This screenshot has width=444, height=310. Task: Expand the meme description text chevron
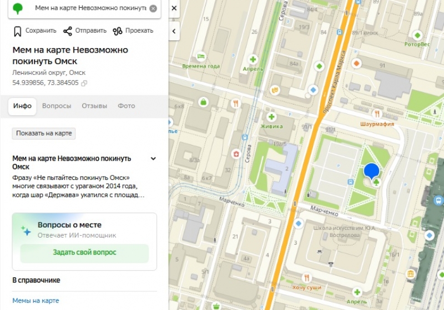[153, 159]
